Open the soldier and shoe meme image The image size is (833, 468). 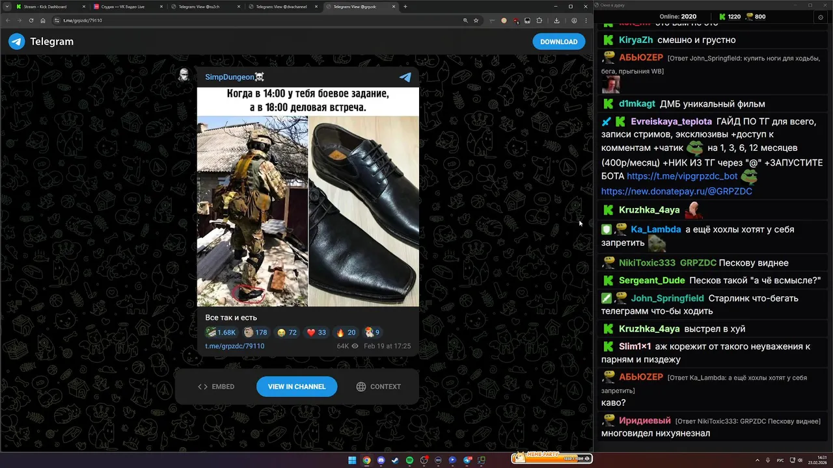(308, 196)
